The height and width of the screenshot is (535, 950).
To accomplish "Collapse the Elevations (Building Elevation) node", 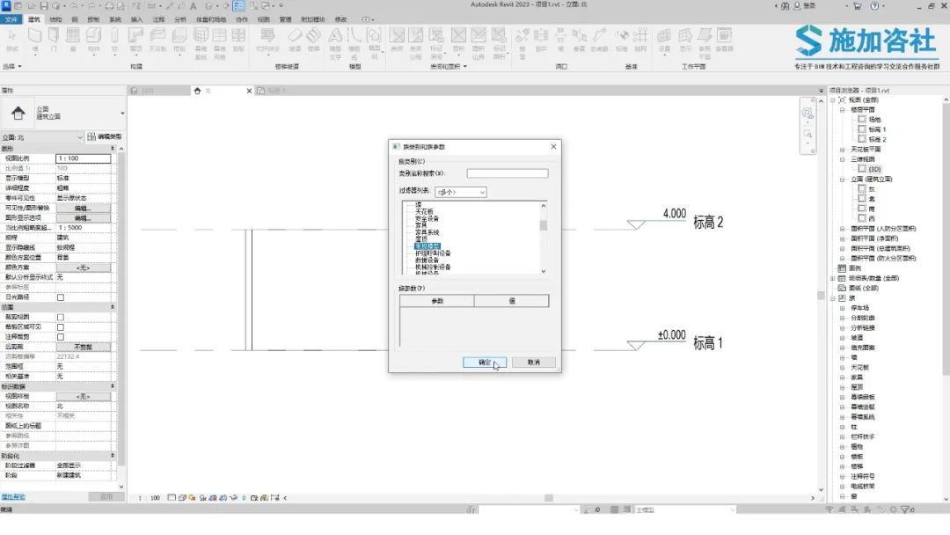I will (x=842, y=180).
